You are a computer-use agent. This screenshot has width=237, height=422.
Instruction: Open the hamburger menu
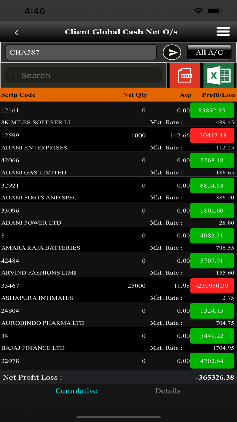tap(223, 32)
